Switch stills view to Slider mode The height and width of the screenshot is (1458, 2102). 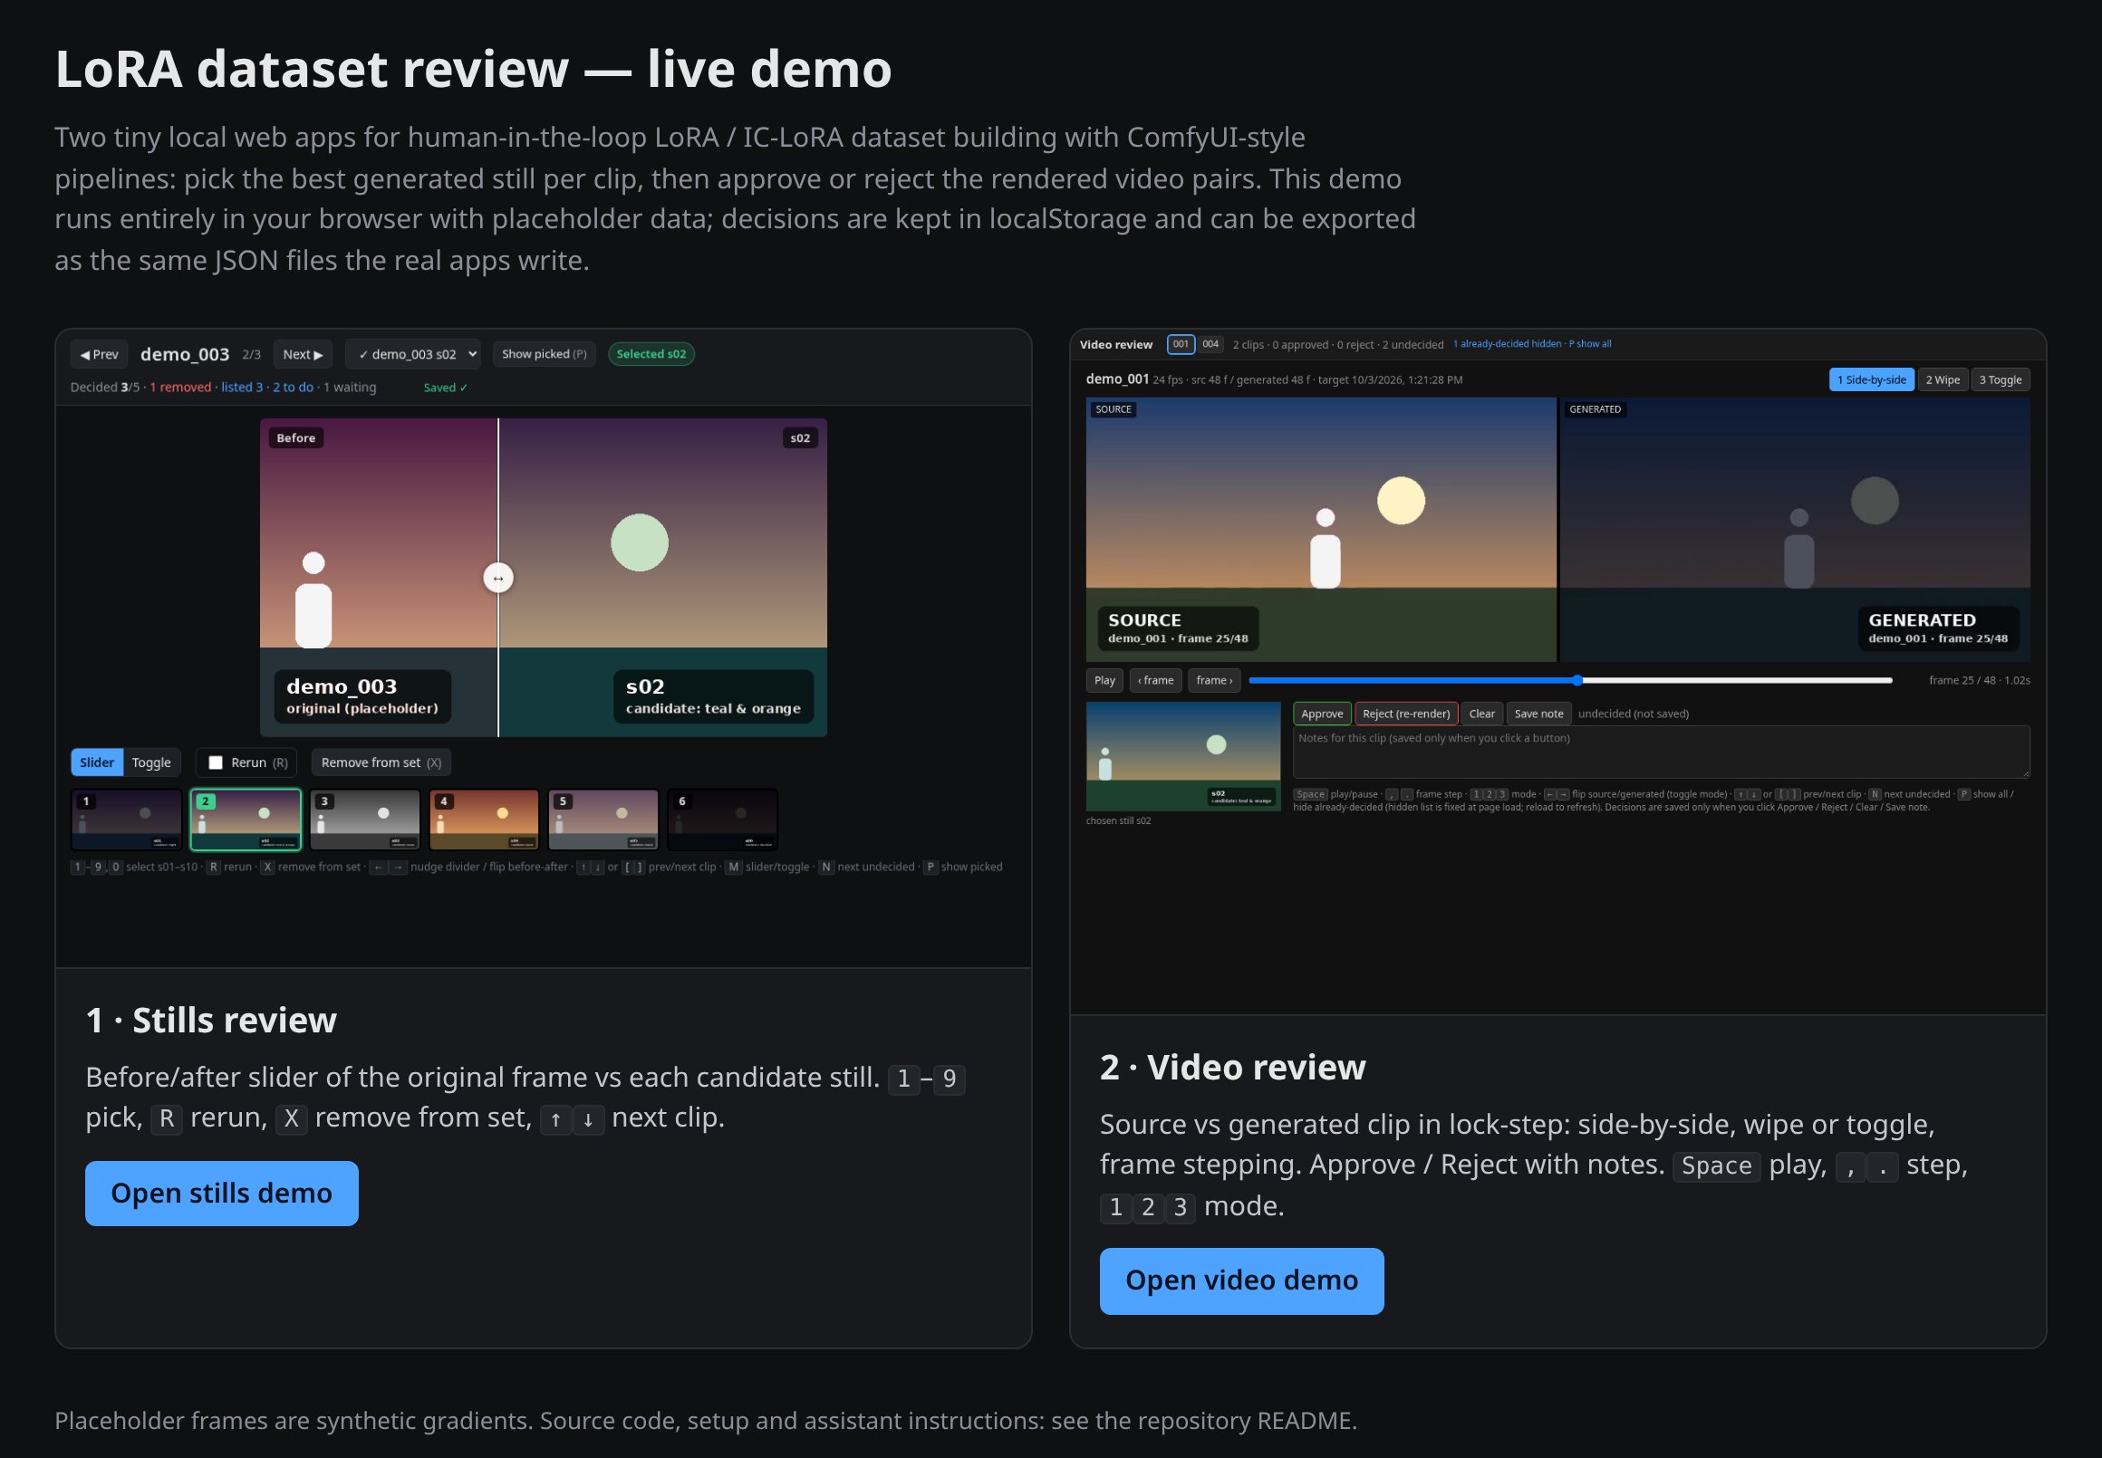[97, 763]
